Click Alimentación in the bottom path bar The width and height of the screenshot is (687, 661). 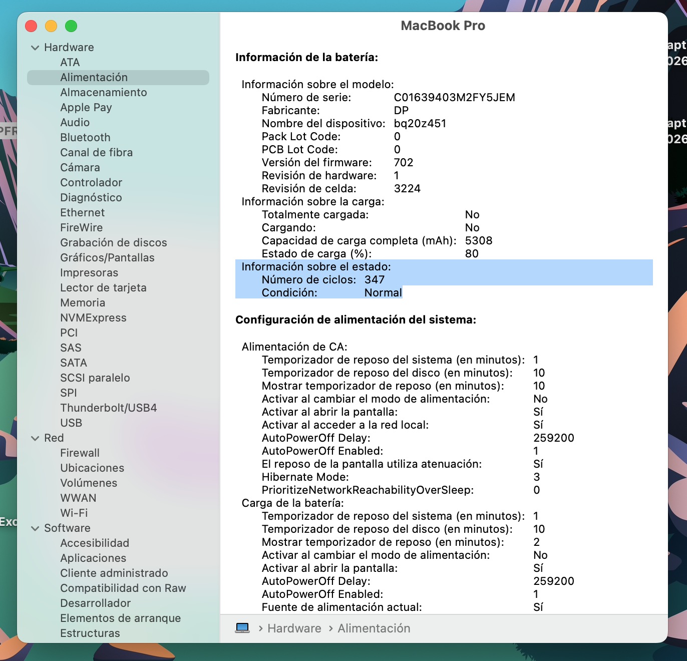coord(374,628)
